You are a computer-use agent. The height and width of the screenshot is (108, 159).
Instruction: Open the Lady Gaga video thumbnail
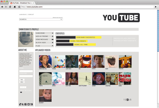tap(72, 62)
